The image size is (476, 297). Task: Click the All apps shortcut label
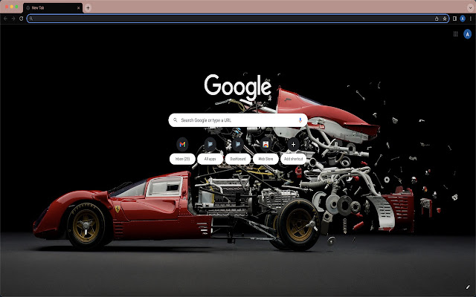pos(210,159)
